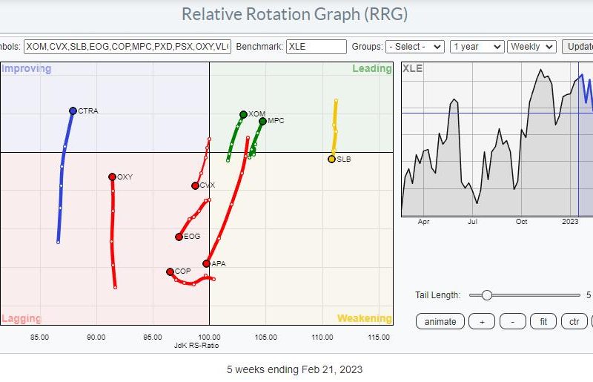This screenshot has height=382, width=593.
Task: Click the plus zoom button
Action: (482, 321)
